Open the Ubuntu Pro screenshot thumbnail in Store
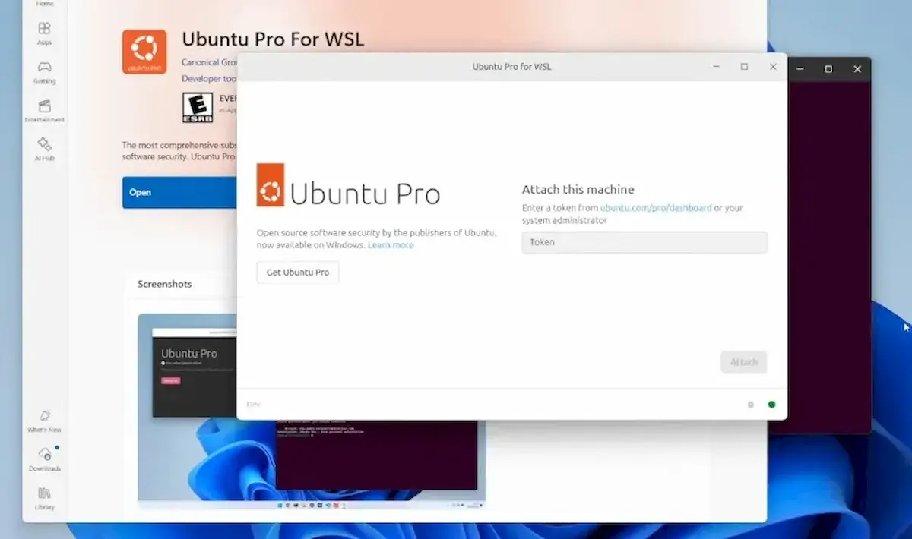This screenshot has height=539, width=912. tap(312, 411)
